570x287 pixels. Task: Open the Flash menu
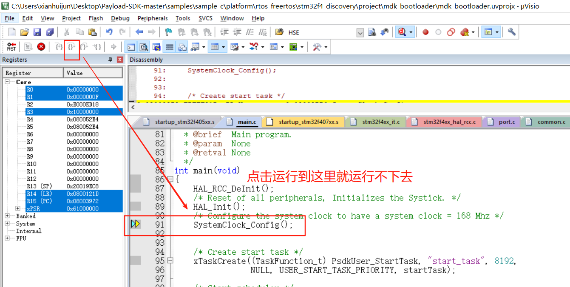point(96,18)
